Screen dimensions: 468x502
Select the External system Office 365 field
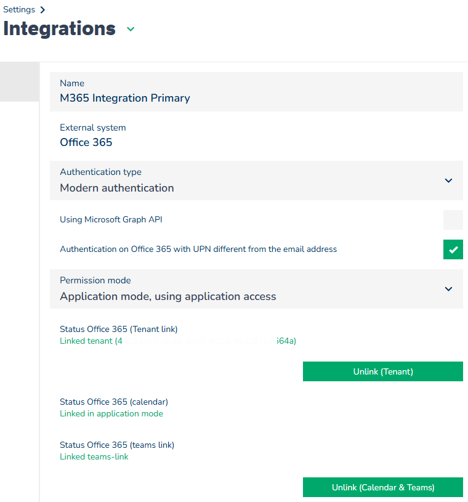coord(256,136)
